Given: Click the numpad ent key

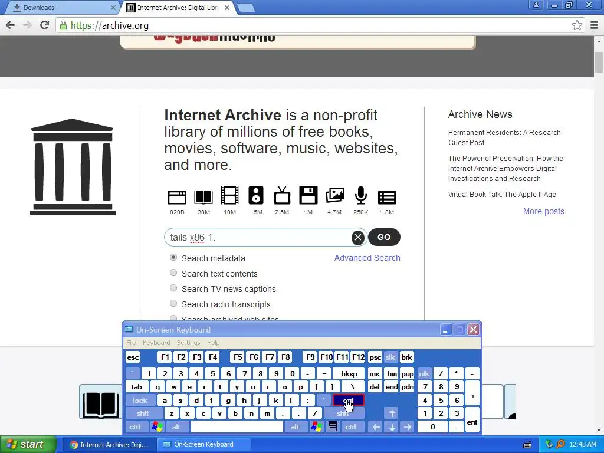Looking at the screenshot, I should (x=472, y=420).
